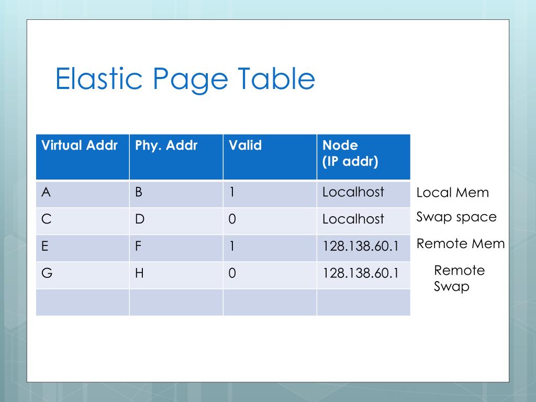The height and width of the screenshot is (402, 536).
Task: Click physical address cell 'B'
Action: coord(176,194)
